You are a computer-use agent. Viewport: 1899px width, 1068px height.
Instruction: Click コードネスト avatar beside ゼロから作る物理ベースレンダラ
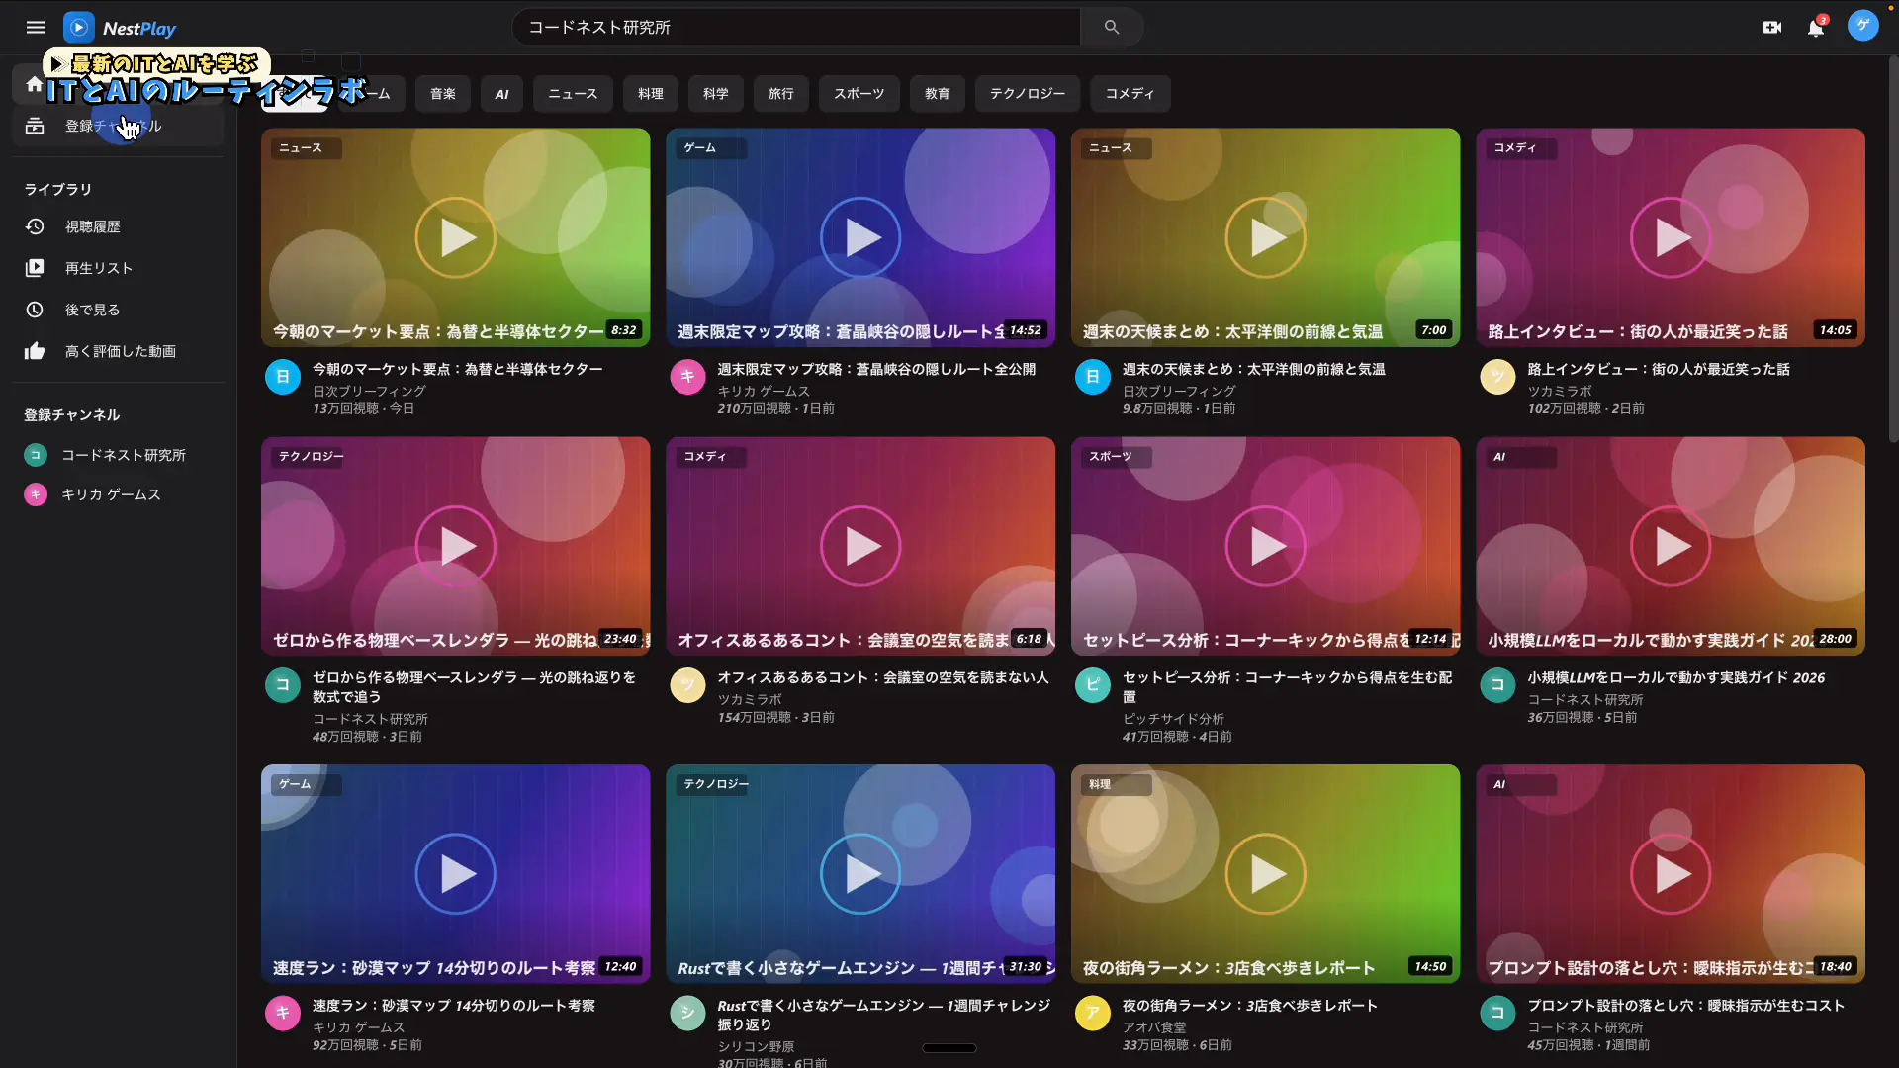[x=283, y=685]
